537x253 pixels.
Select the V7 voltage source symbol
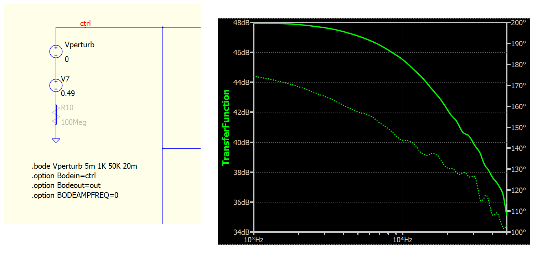coord(56,85)
